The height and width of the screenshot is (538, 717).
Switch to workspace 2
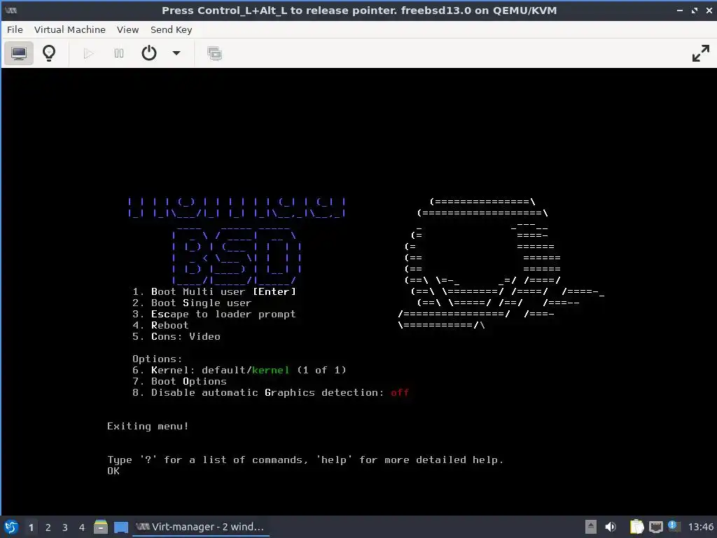[x=48, y=527]
